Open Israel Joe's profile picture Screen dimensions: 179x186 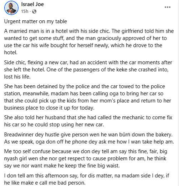tap(11, 8)
